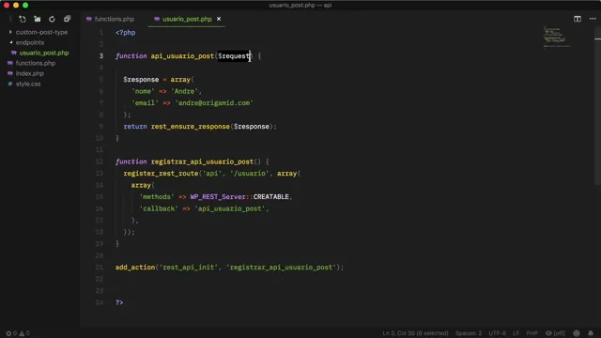Click registrar_api_usuario_post function name on line 12

[x=202, y=161]
